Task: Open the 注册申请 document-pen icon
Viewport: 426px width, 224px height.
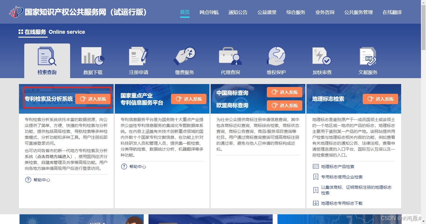Action: tap(138, 56)
